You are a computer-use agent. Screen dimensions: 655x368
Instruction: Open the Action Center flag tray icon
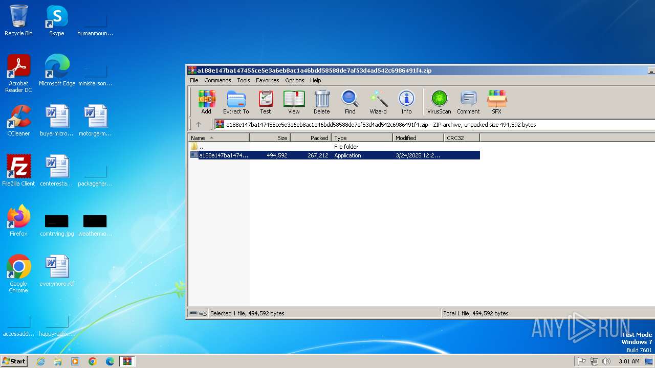tap(582, 361)
